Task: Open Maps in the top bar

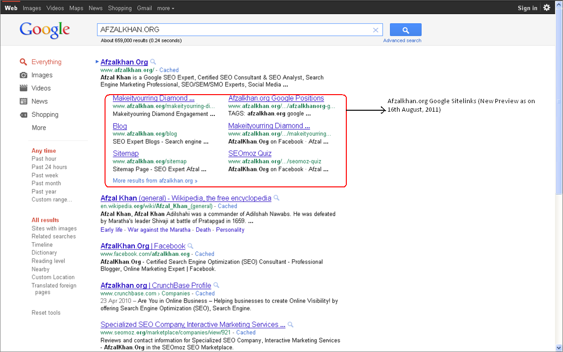Action: point(76,8)
